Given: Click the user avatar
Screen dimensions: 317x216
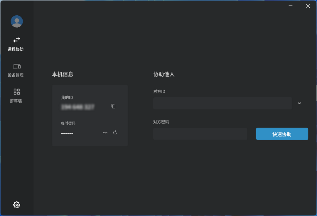Looking at the screenshot, I should [x=16, y=21].
